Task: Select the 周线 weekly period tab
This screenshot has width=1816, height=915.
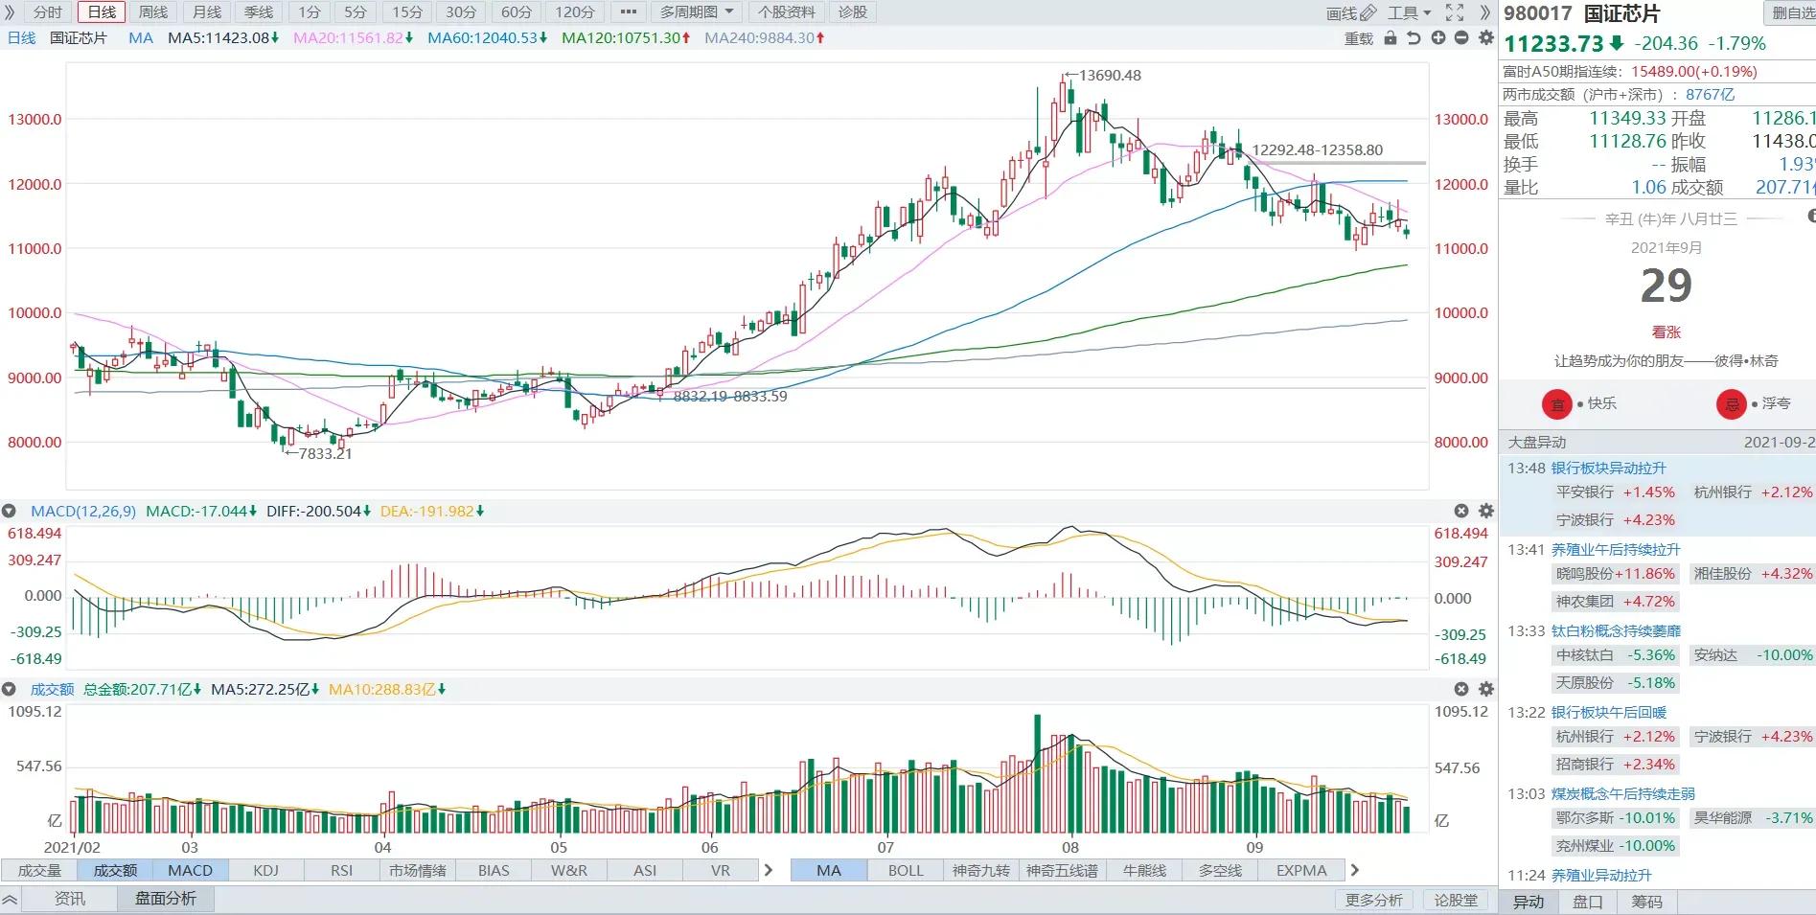Action: point(153,12)
